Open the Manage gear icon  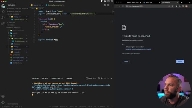pyautogui.click(x=3, y=102)
